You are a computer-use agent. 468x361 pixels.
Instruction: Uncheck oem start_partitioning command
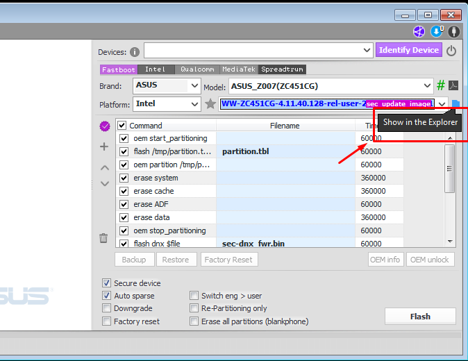(124, 138)
